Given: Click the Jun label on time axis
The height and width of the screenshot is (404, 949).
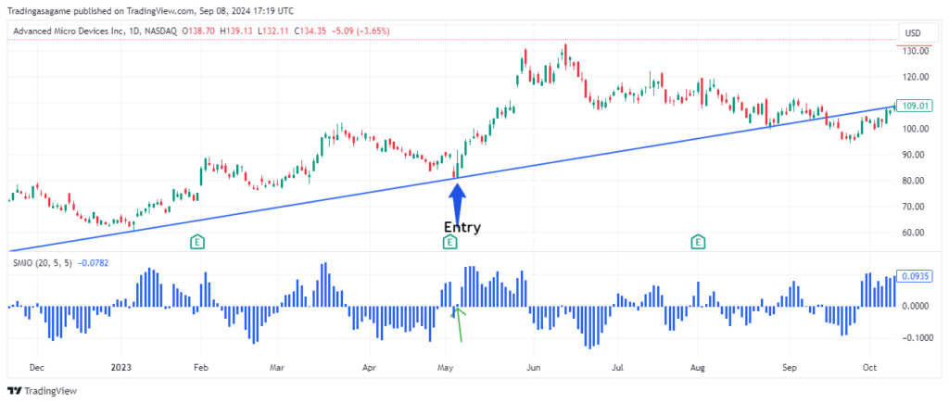Looking at the screenshot, I should coord(532,367).
